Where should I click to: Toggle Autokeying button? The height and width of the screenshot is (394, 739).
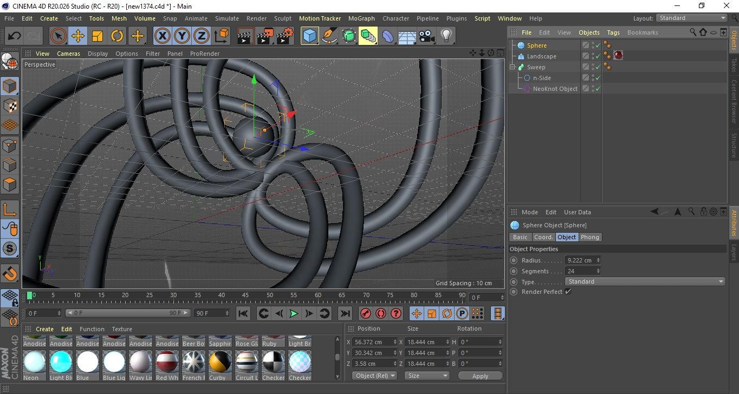pyautogui.click(x=381, y=313)
